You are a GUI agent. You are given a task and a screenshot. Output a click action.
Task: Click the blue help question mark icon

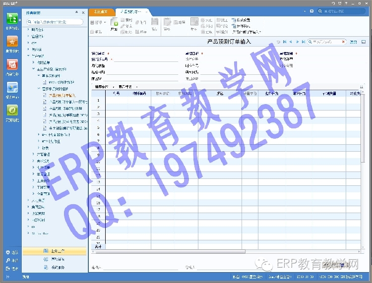[x=312, y=11]
